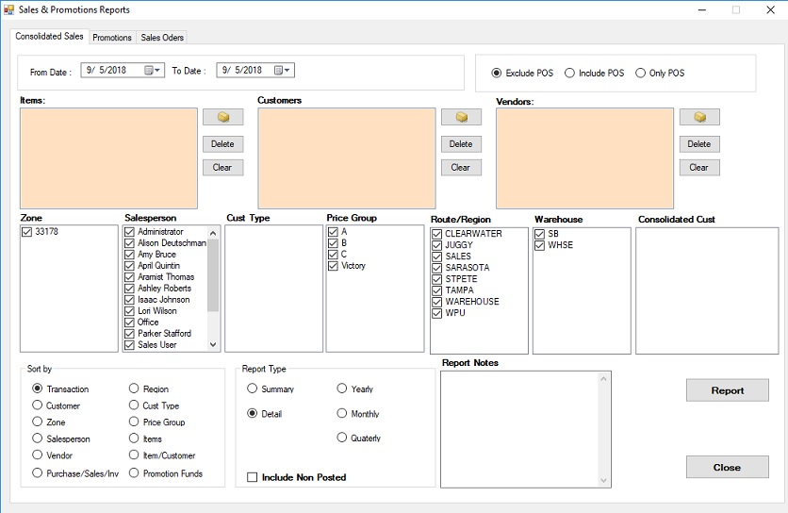Toggle the Victory price group checkbox
Screen dimensions: 788x513
[333, 266]
